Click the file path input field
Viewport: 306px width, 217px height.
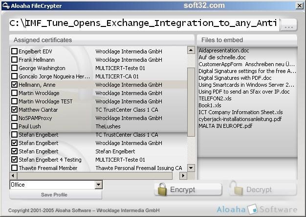tap(144, 24)
